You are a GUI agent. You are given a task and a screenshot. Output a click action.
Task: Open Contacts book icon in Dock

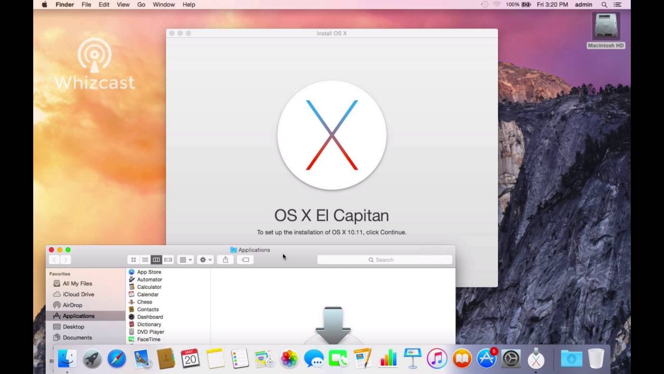(x=165, y=358)
